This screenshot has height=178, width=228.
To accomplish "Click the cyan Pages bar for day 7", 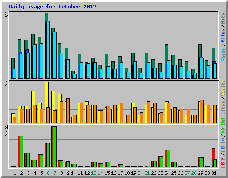I will 55,55.
